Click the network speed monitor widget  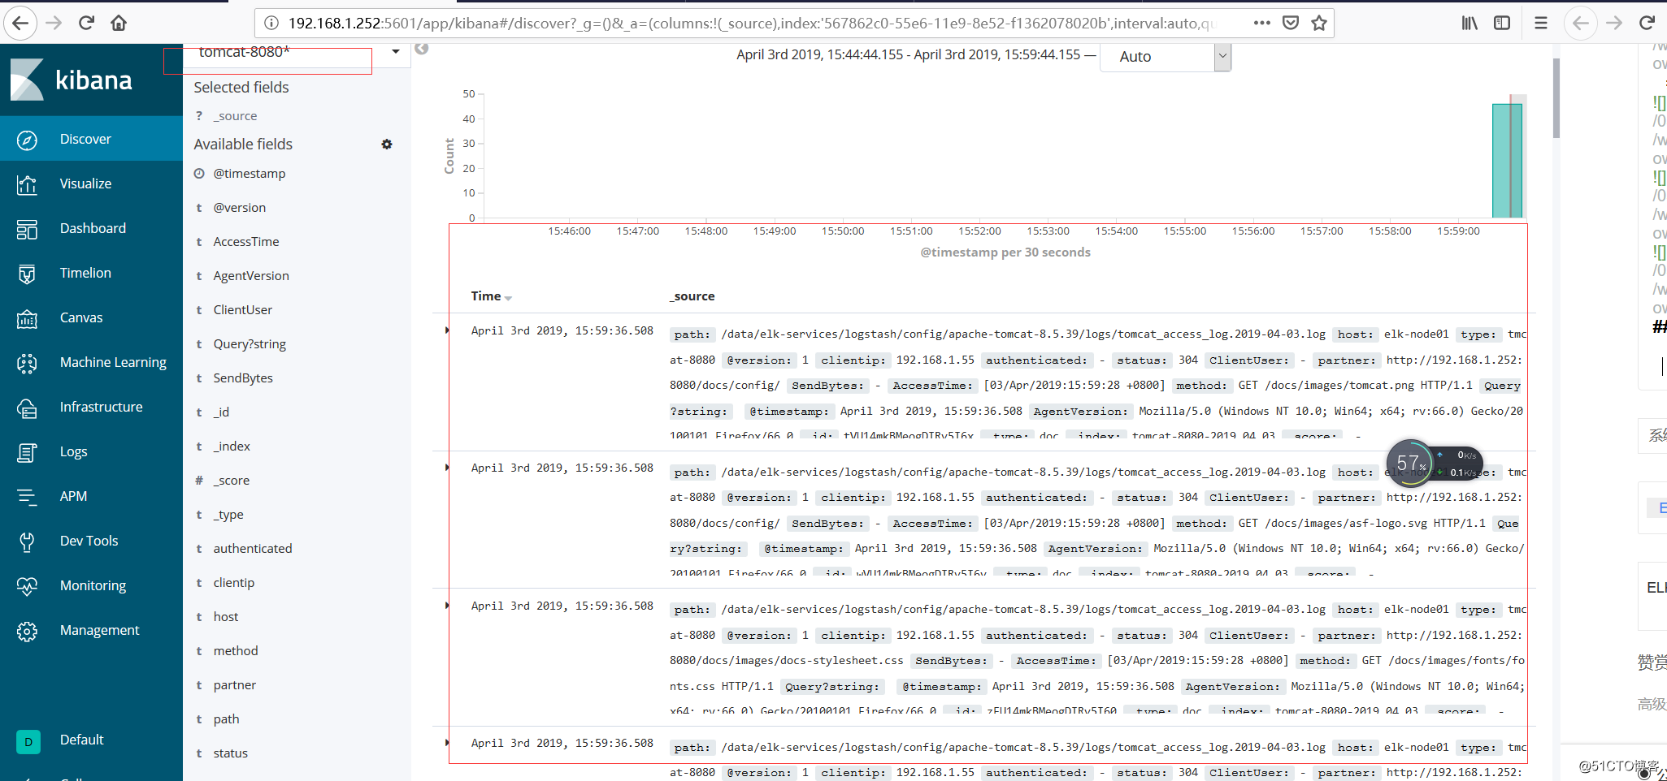tap(1435, 463)
